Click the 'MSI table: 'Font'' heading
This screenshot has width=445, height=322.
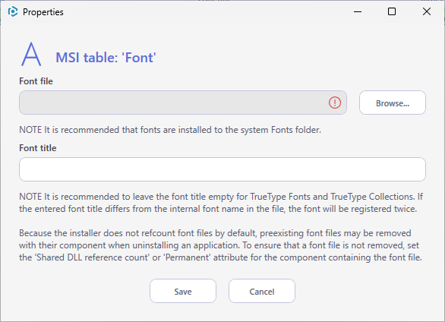(x=106, y=58)
